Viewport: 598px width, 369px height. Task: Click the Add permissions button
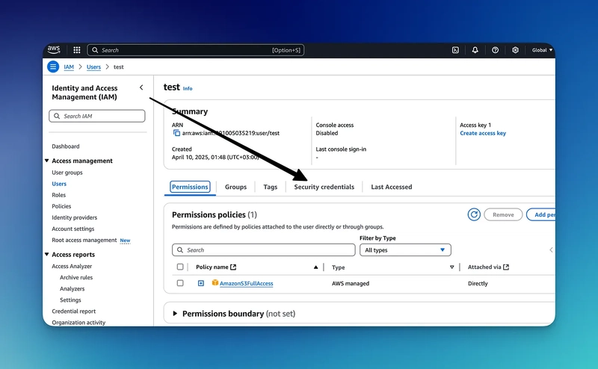click(540, 214)
